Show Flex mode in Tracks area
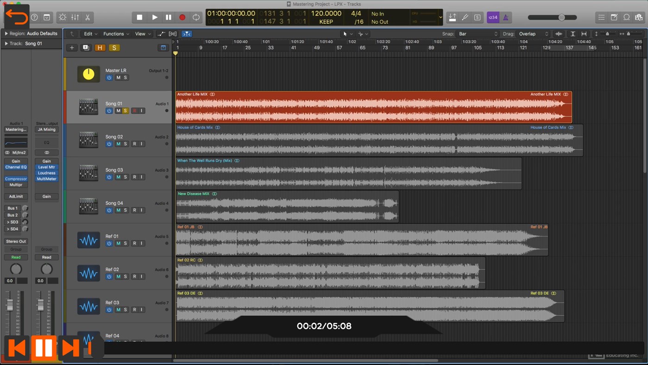Image resolution: width=648 pixels, height=365 pixels. [173, 34]
